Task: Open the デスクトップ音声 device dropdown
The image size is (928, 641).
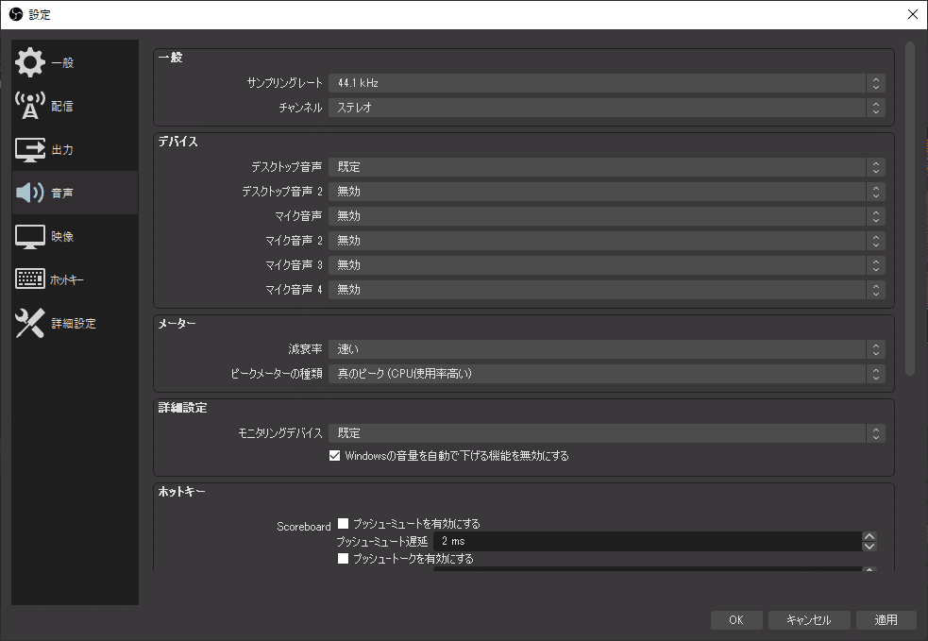Action: pos(607,167)
